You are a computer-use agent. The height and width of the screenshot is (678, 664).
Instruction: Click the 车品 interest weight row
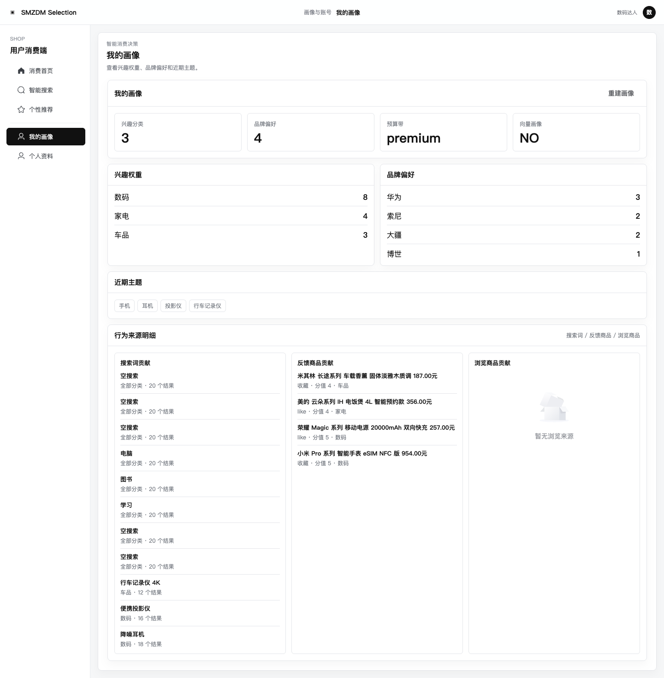click(x=241, y=235)
